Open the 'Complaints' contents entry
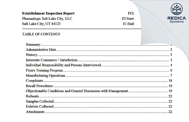Image resolution: width=189 pixels, height=122 pixels. (x=99, y=81)
